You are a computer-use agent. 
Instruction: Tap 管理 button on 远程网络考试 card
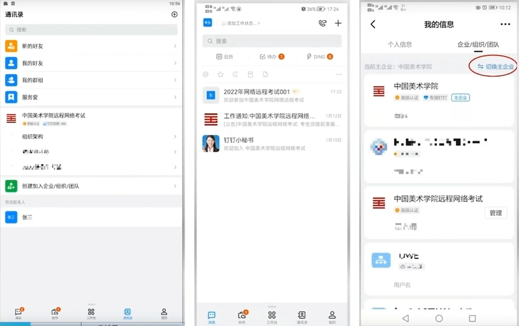click(x=495, y=213)
